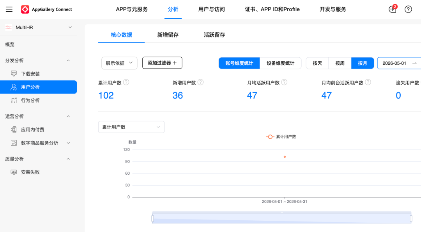Click the 添加过滤器 button

pos(162,63)
